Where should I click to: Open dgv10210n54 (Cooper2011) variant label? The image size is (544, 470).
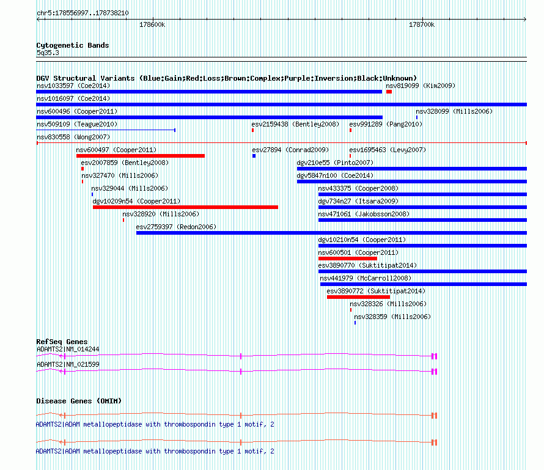click(x=362, y=240)
